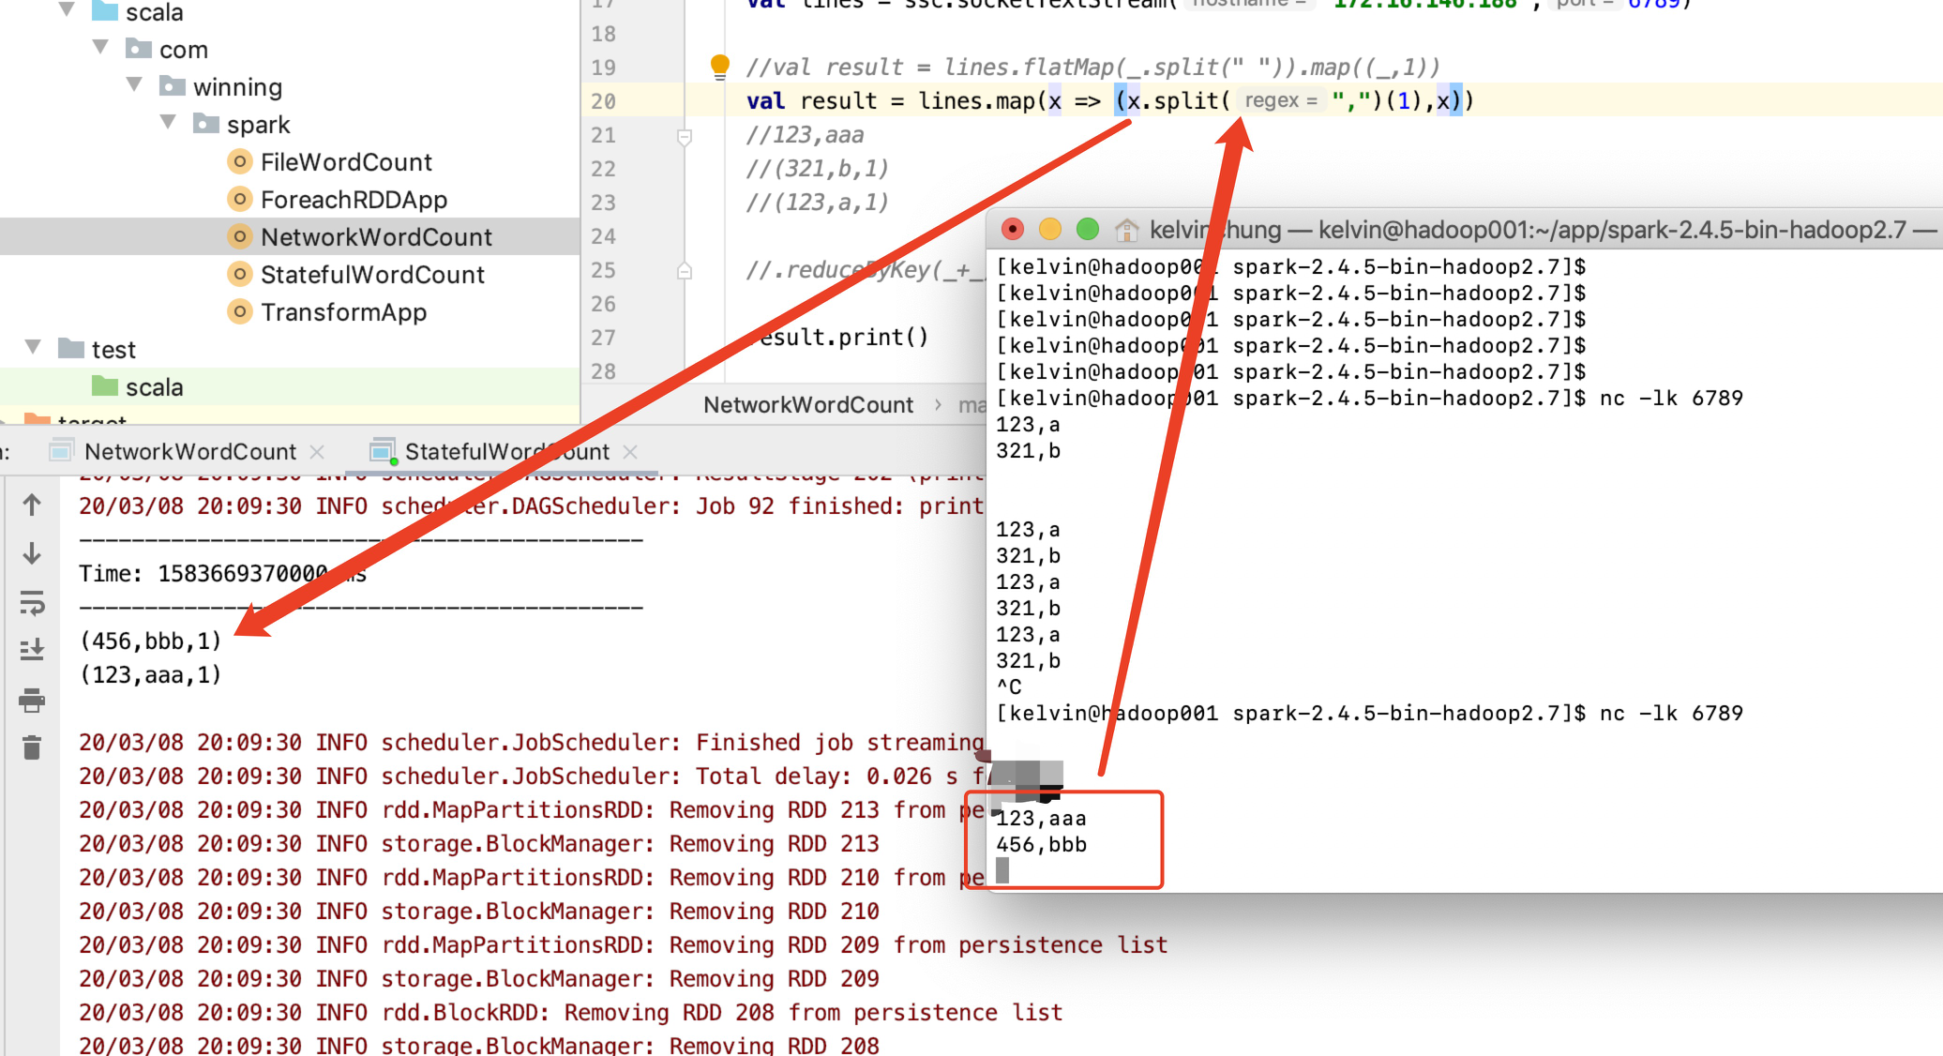Viewport: 1943px width, 1056px height.
Task: Click the green scala test folder icon
Action: (x=105, y=386)
